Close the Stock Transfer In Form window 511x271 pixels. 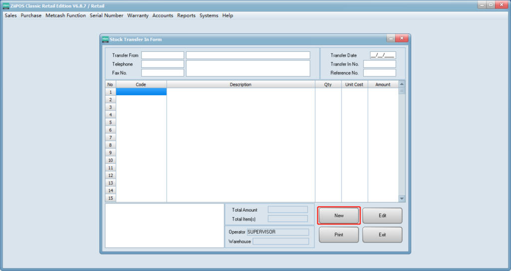pos(402,39)
